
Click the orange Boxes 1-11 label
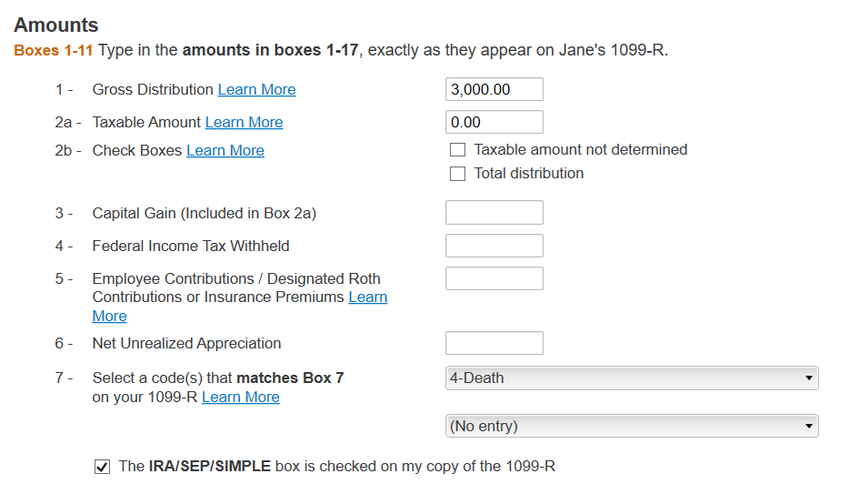coord(54,50)
